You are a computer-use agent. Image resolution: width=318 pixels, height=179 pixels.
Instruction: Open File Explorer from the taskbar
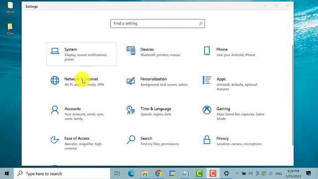[x=145, y=174]
